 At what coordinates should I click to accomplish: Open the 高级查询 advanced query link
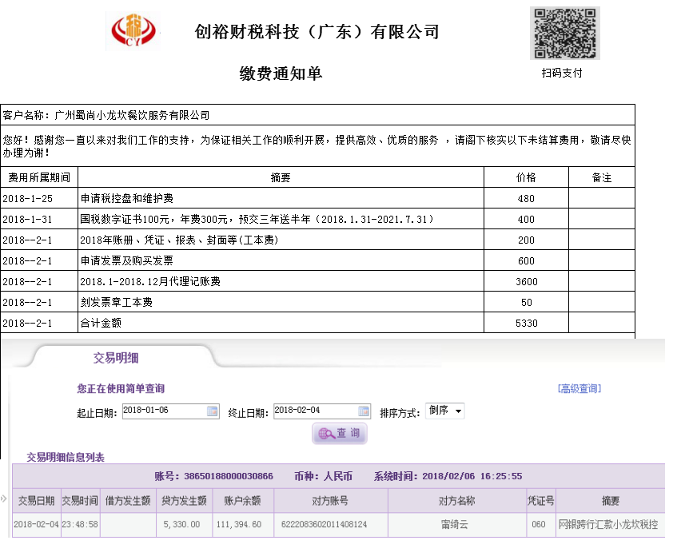click(579, 388)
